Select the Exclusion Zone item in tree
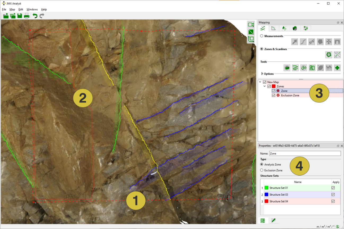The image size is (344, 229). tap(290, 95)
